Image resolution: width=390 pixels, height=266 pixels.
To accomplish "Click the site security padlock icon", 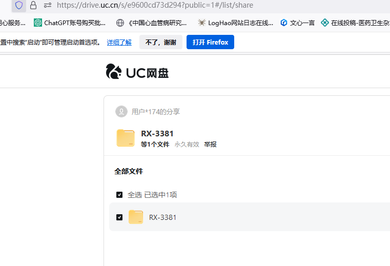I will pos(33,5).
